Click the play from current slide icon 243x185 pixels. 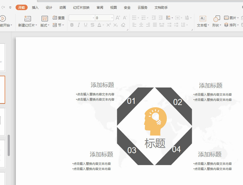(x=3, y=19)
